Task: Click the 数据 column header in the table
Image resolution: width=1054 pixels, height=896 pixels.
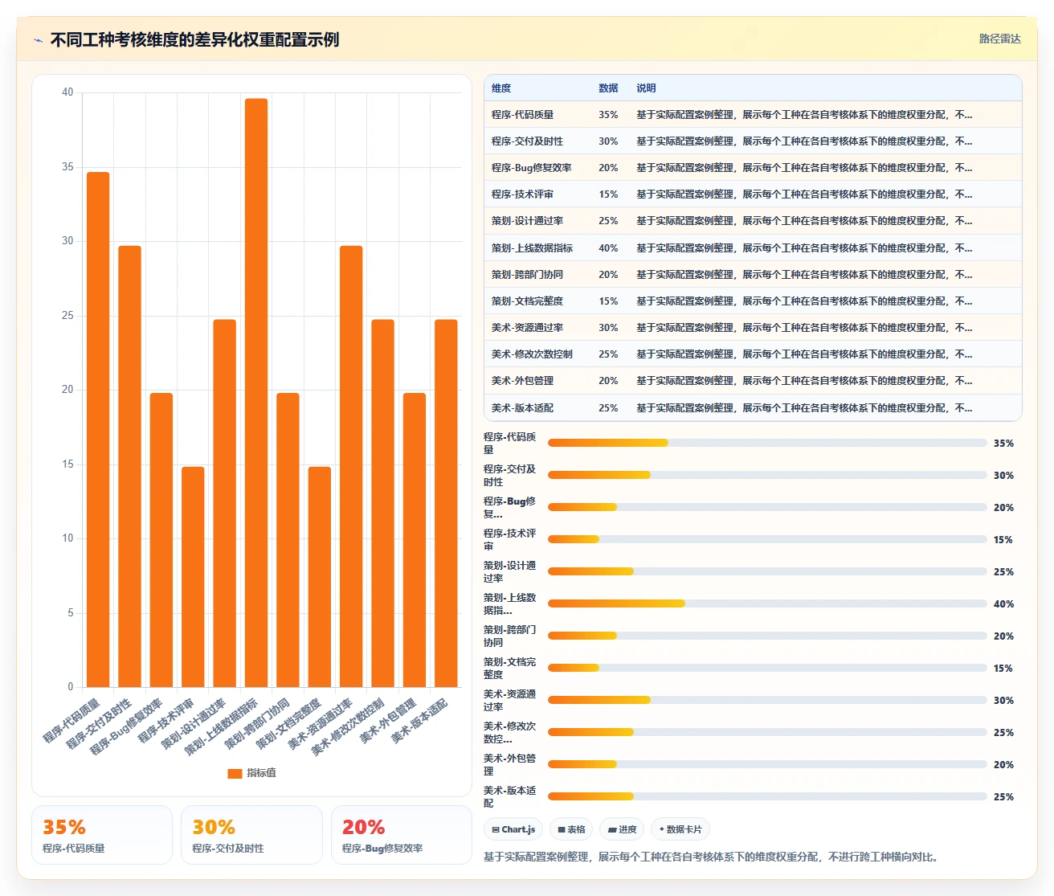Action: point(608,88)
